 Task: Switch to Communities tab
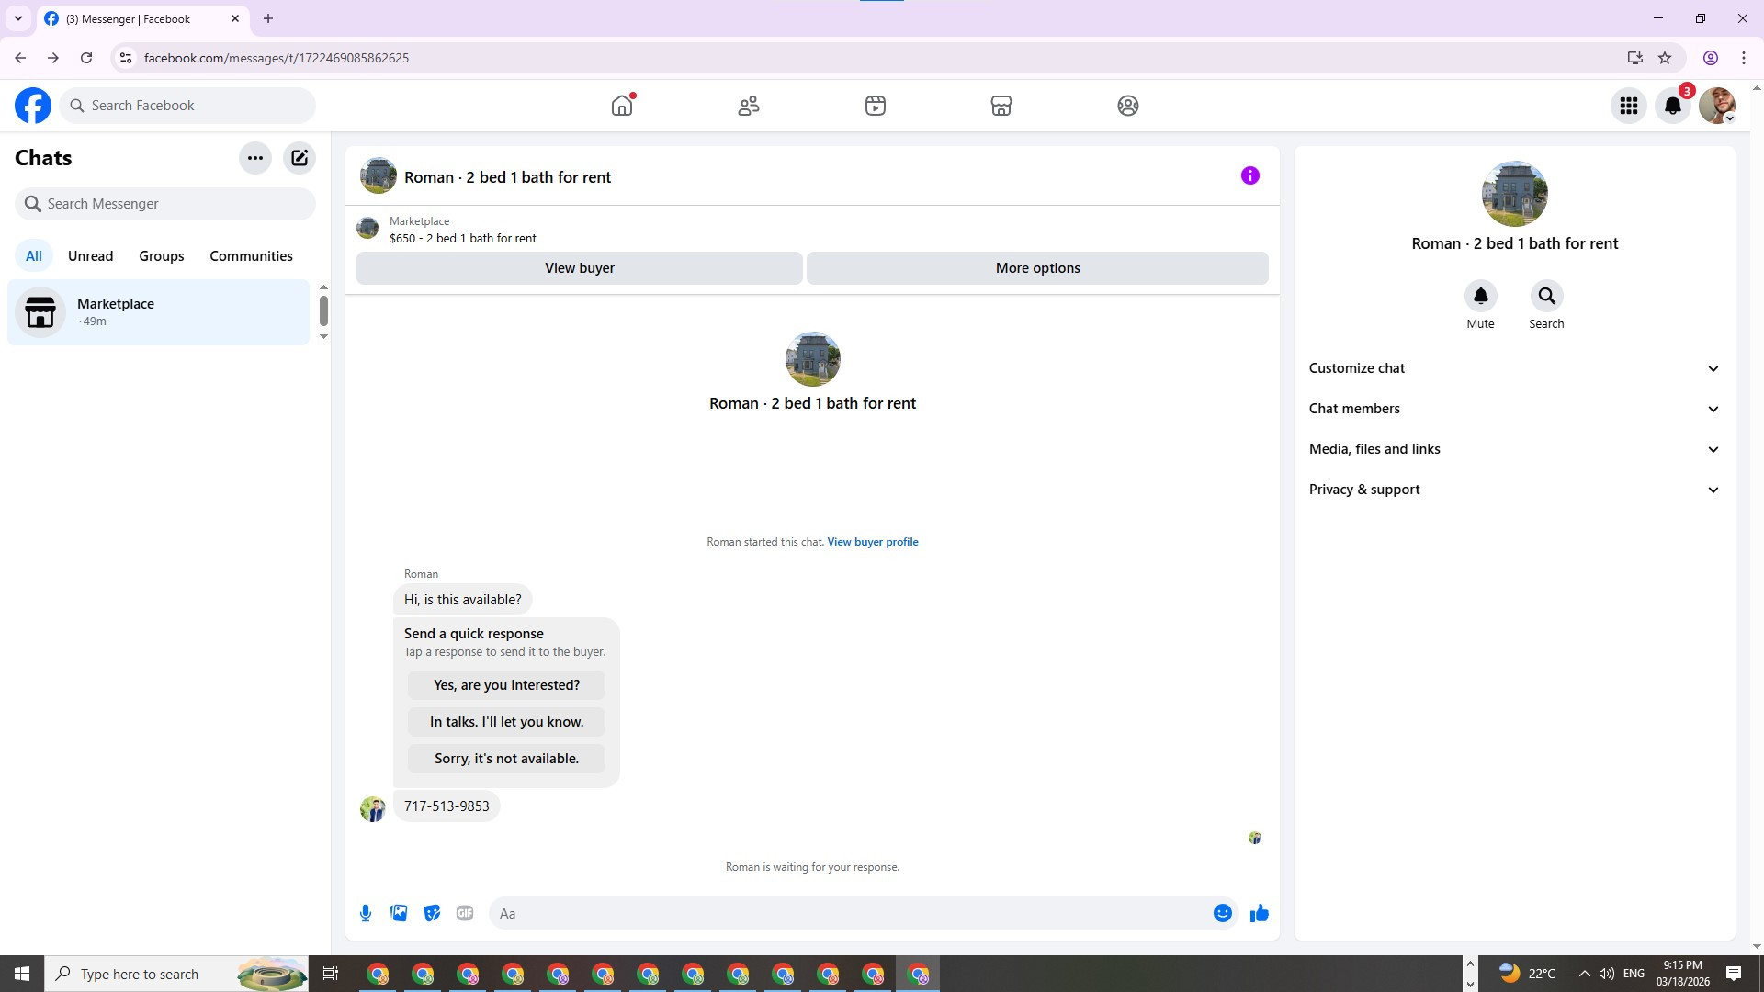[251, 256]
